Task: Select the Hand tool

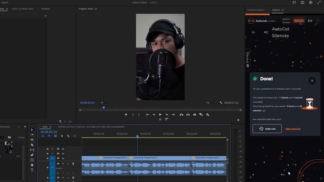Action: (32, 165)
